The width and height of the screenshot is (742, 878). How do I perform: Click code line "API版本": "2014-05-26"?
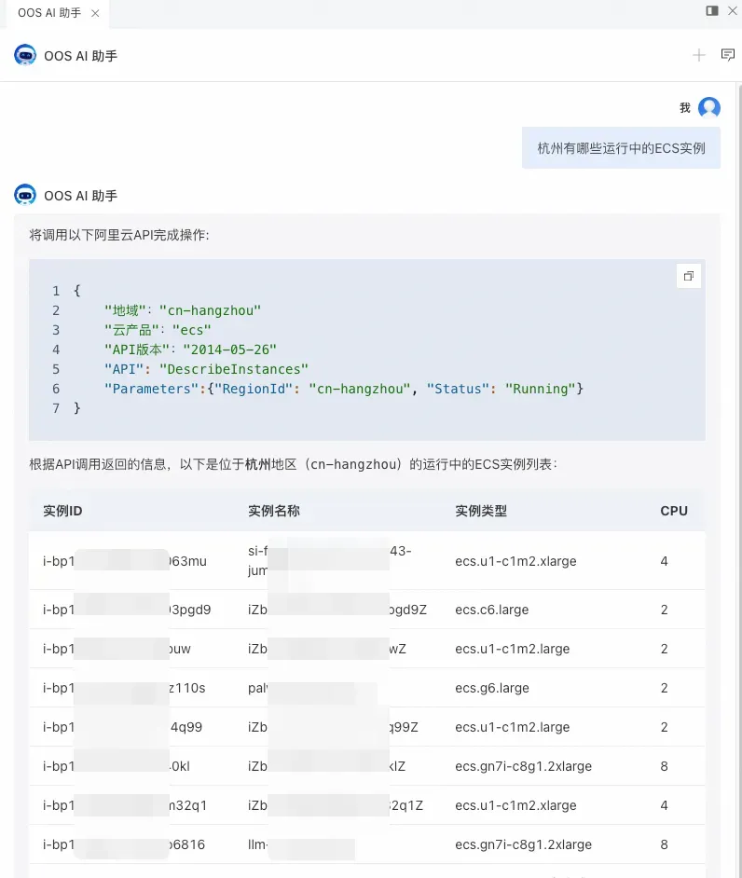tap(190, 350)
